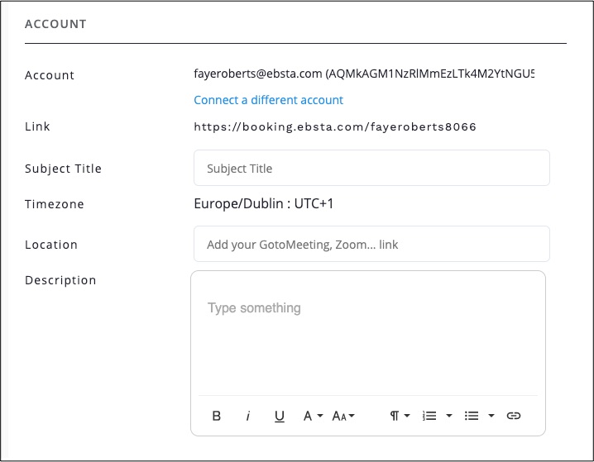594x462 pixels.
Task: Toggle bold formatting in Description editor
Action: coord(217,416)
